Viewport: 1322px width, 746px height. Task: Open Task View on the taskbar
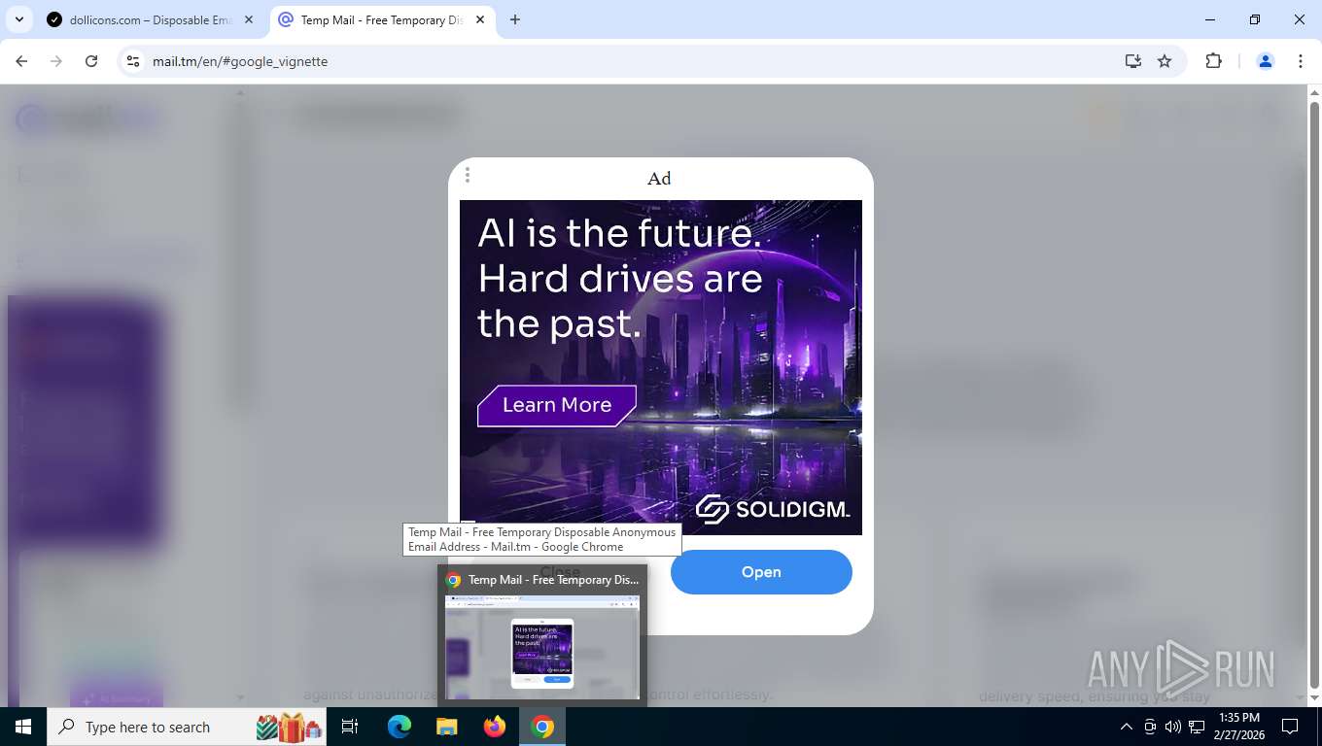click(x=351, y=727)
